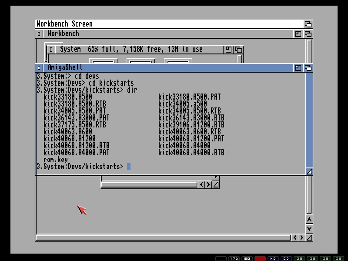Click file name kick40063.A600.RTB

tap(190, 132)
